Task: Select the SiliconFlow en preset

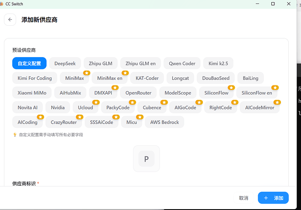Action: point(257,93)
